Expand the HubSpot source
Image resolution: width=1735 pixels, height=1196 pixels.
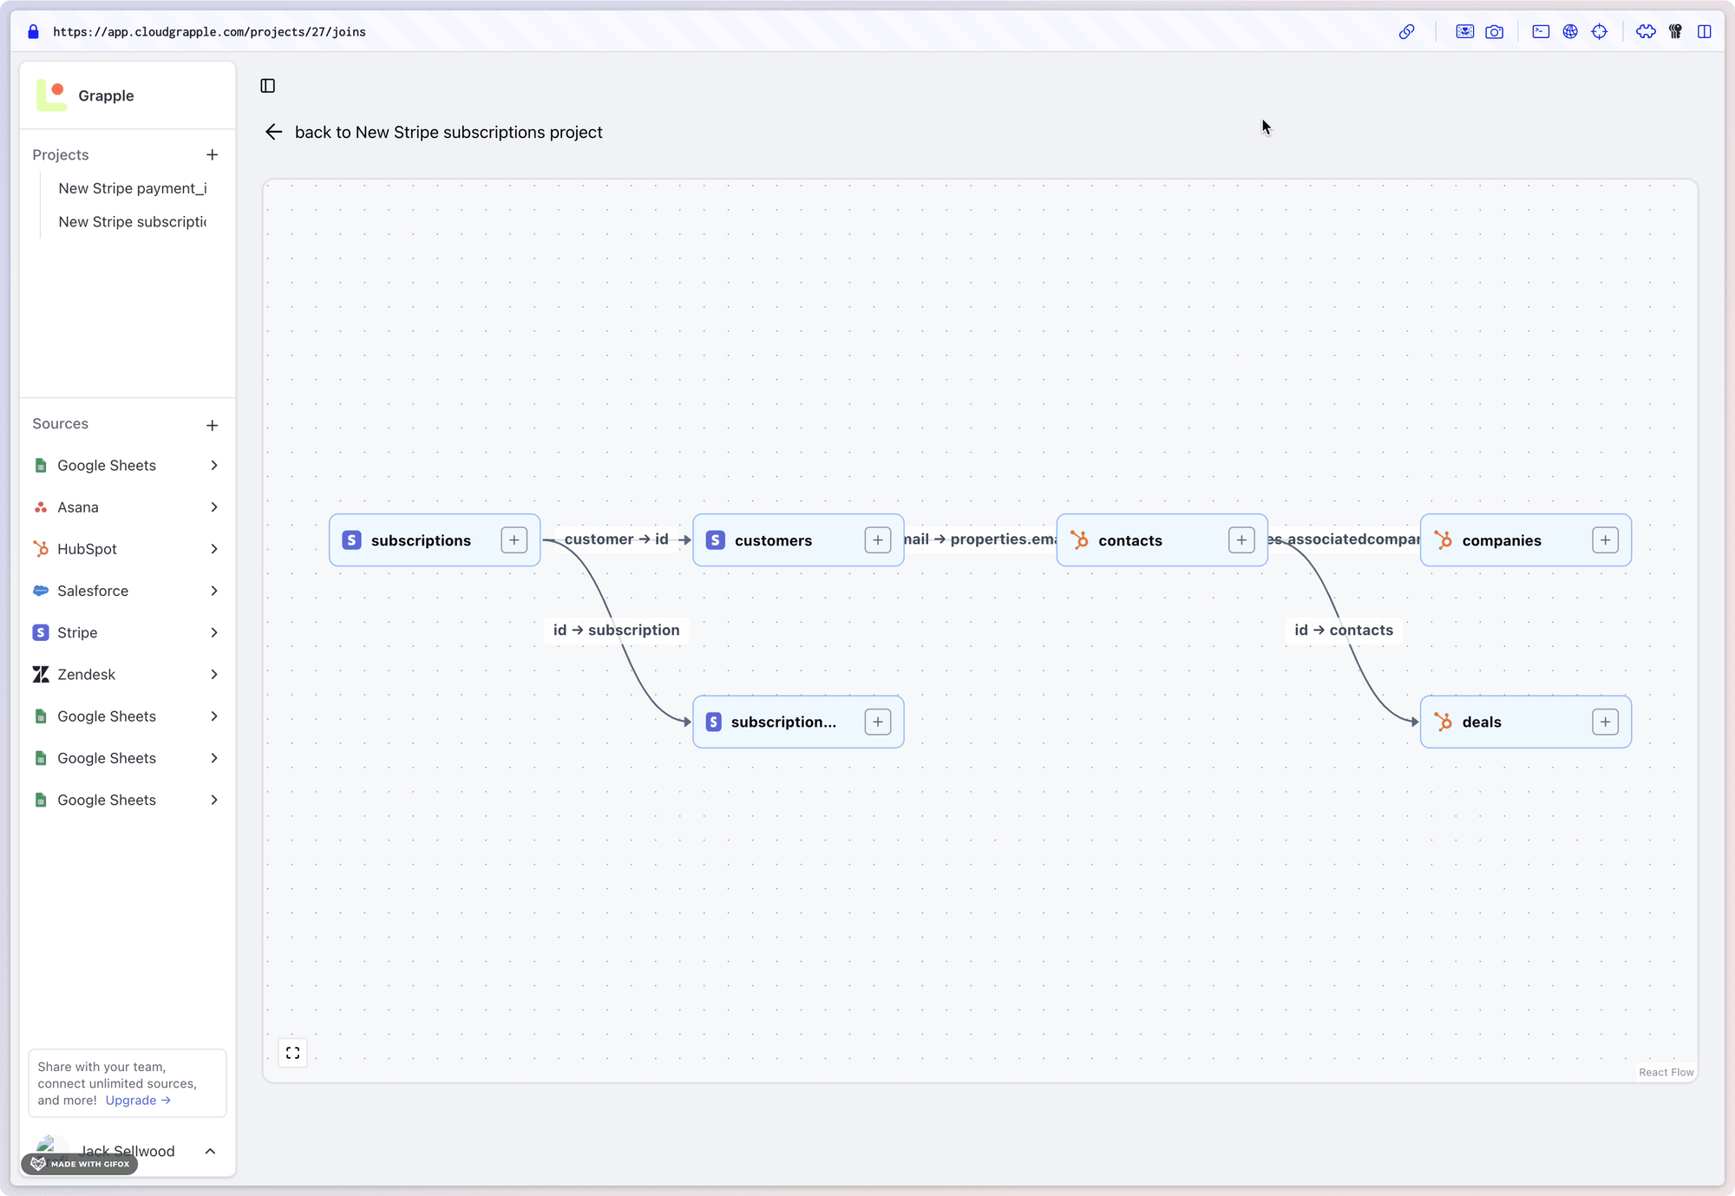tap(213, 549)
